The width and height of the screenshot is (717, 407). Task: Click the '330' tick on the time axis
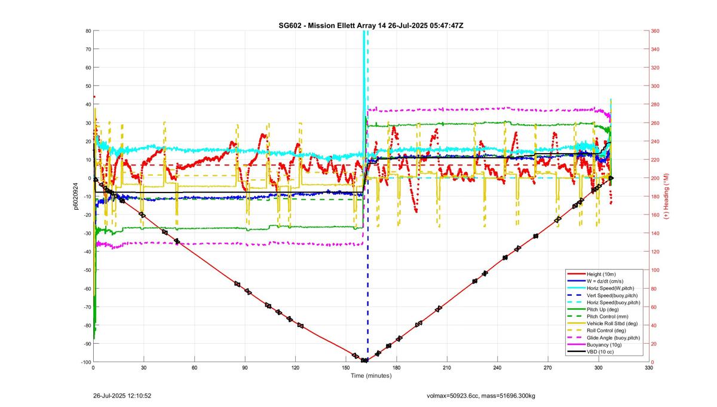tap(649, 368)
